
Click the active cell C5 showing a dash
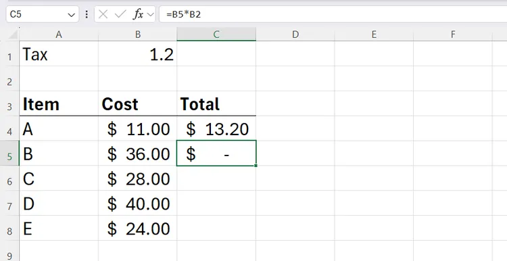216,153
